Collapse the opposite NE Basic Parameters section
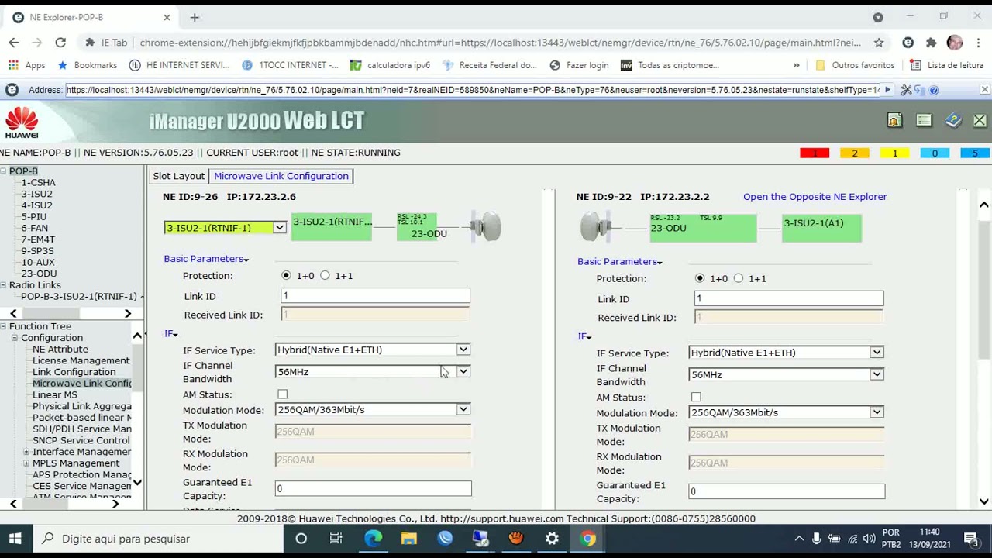Screen dimensions: 992x558 point(620,262)
